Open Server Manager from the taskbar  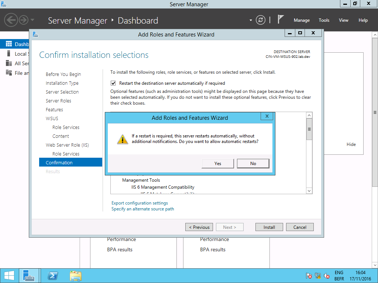click(29, 276)
